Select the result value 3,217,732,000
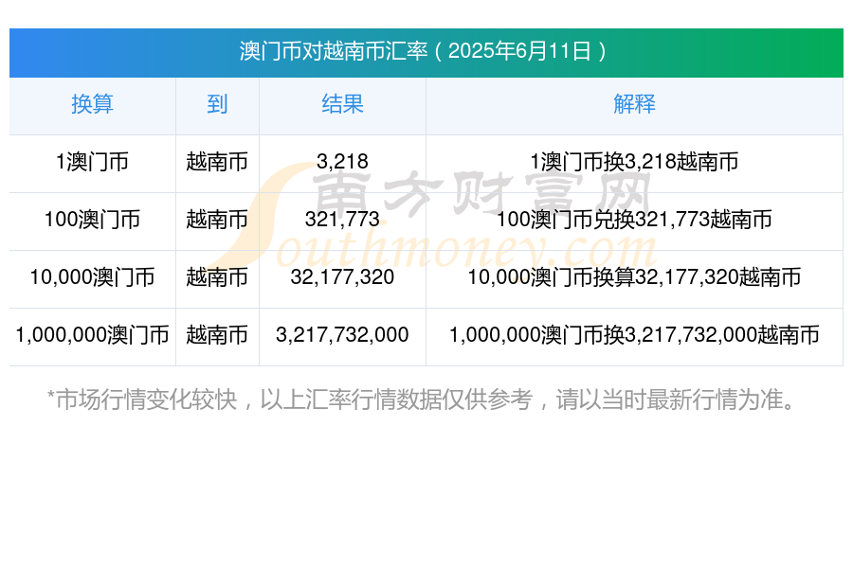 tap(342, 335)
